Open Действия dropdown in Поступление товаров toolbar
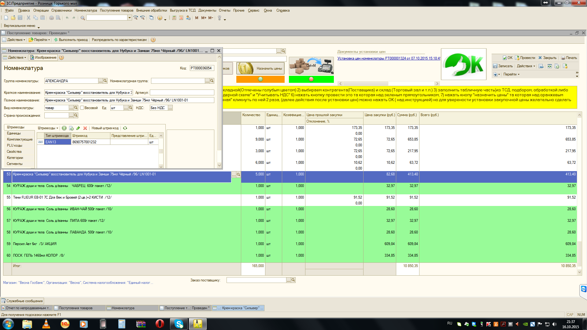The height and width of the screenshot is (330, 587). coord(14,40)
